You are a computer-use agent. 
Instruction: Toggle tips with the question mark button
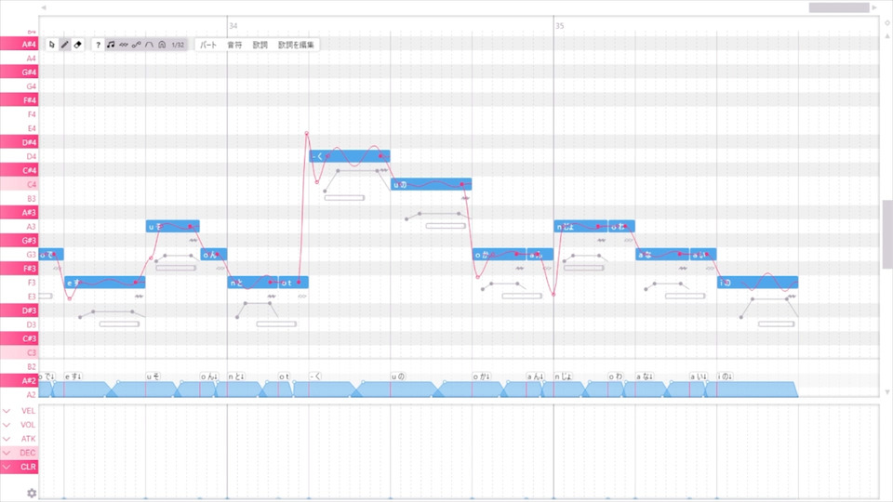(98, 45)
